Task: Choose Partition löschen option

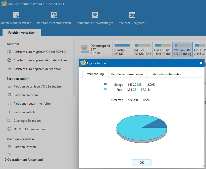Action: click(x=25, y=147)
